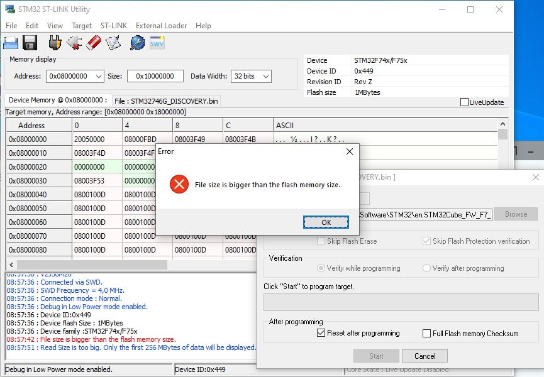
Task: Click column header C in memory table
Action: [x=248, y=126]
